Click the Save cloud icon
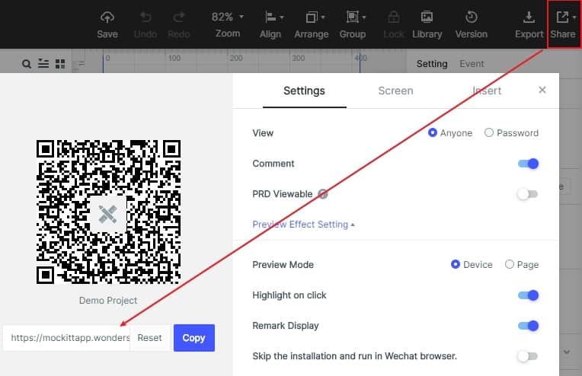 [x=107, y=17]
